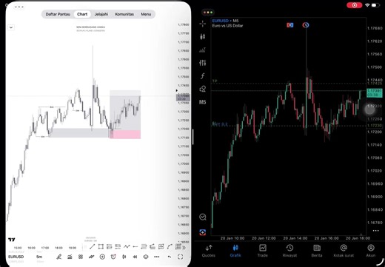Screen dimensions: 385x267
Task: Open the chat bubble chart icon in sidebar
Action: point(203,217)
